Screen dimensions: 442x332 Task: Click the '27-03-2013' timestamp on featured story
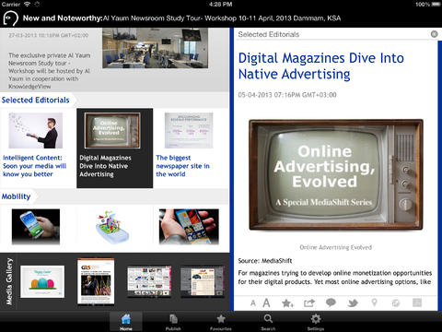(49, 35)
